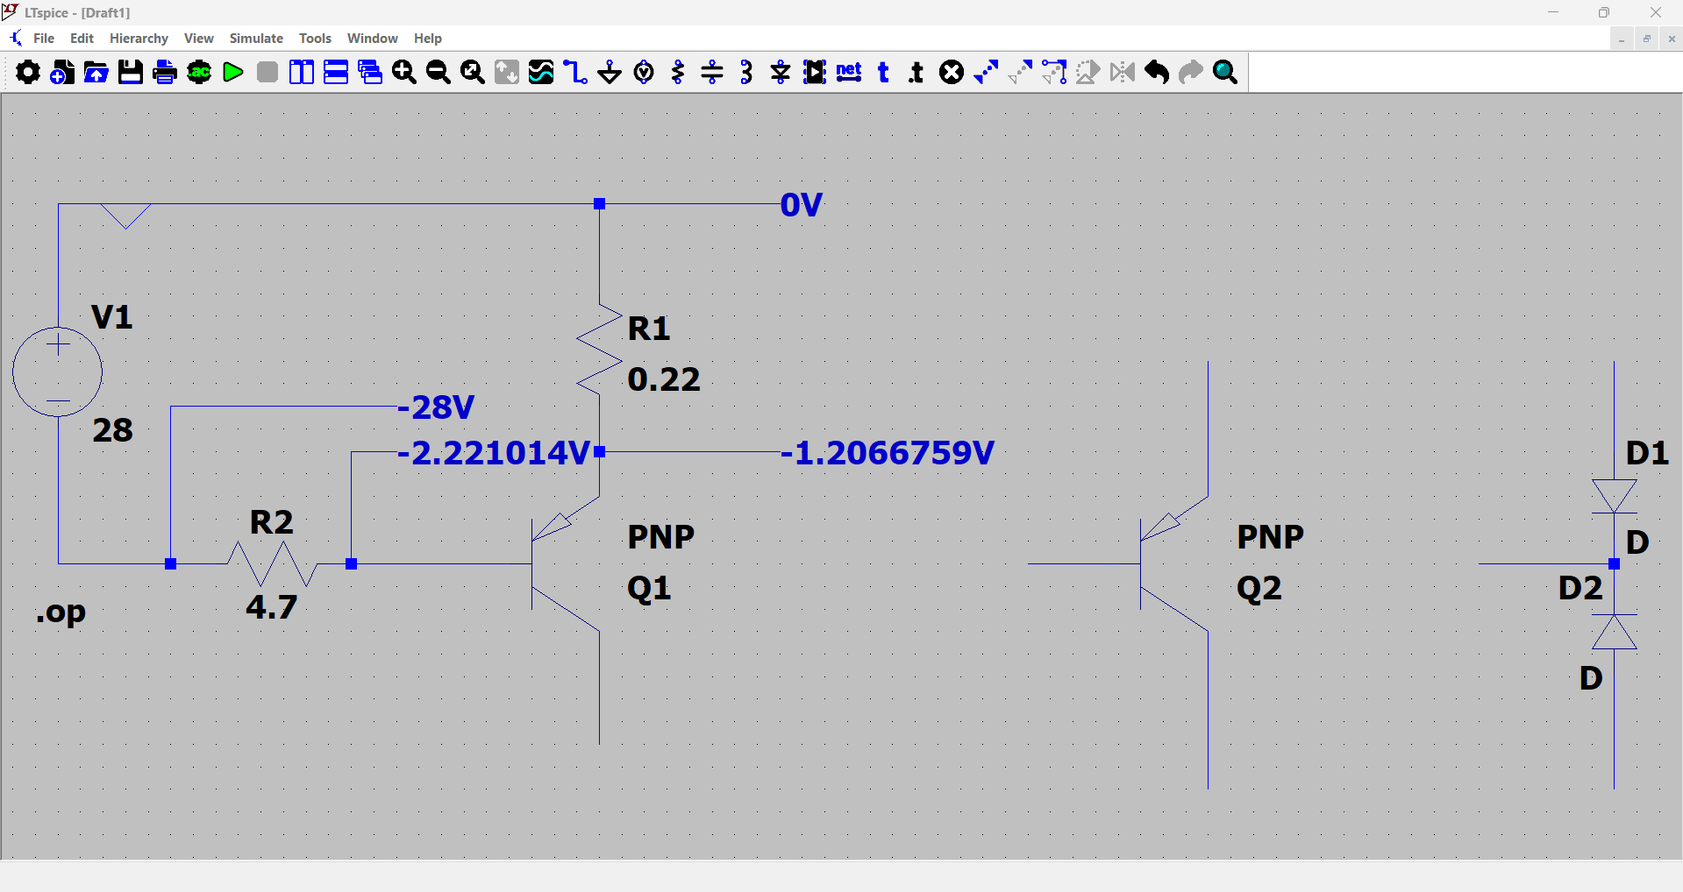1683x892 pixels.
Task: Click the autorange icon
Action: click(507, 72)
